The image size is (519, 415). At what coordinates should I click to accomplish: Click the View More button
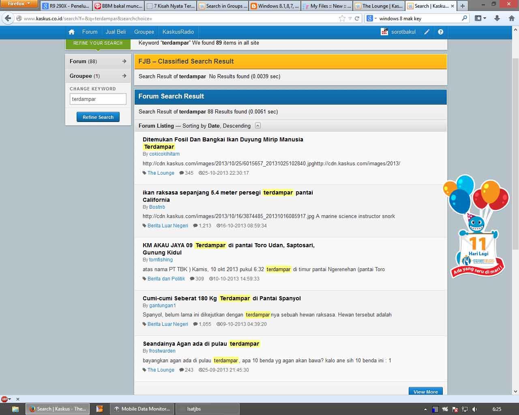click(425, 391)
